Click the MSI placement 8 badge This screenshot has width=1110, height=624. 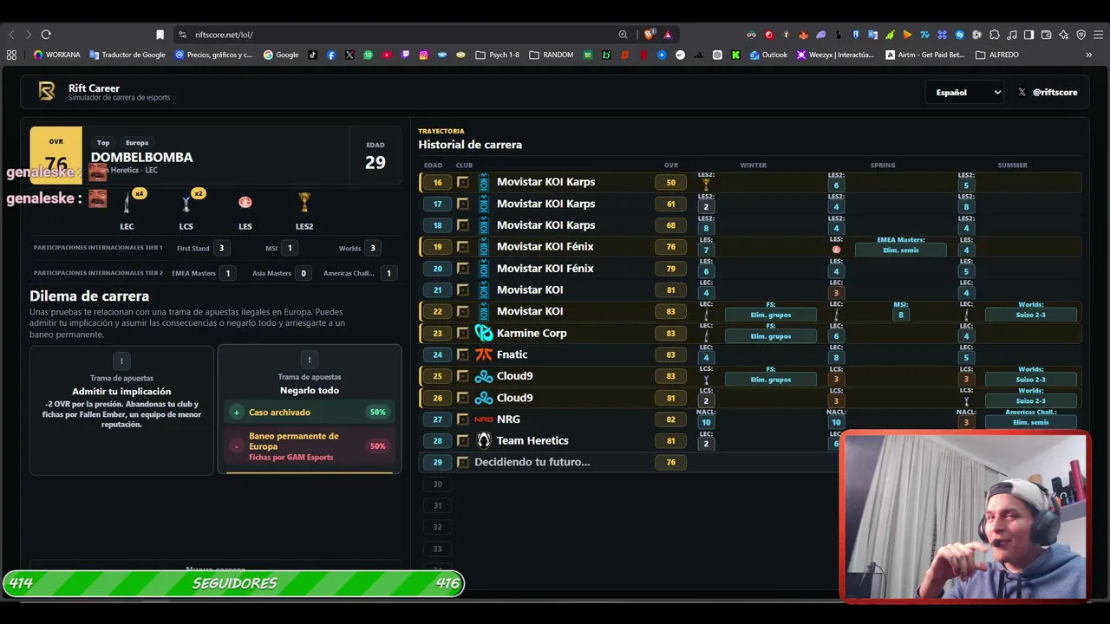900,315
